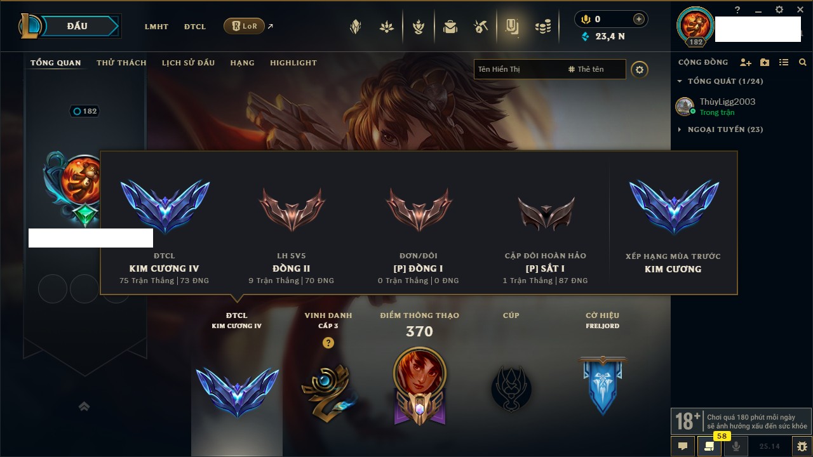
Task: Open the Store coins icon
Action: tap(543, 27)
